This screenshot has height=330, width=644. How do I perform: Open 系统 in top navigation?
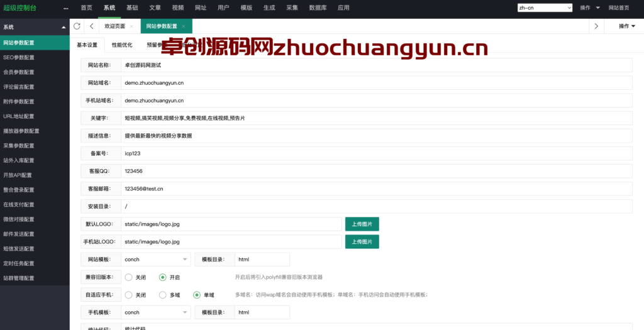pyautogui.click(x=109, y=8)
